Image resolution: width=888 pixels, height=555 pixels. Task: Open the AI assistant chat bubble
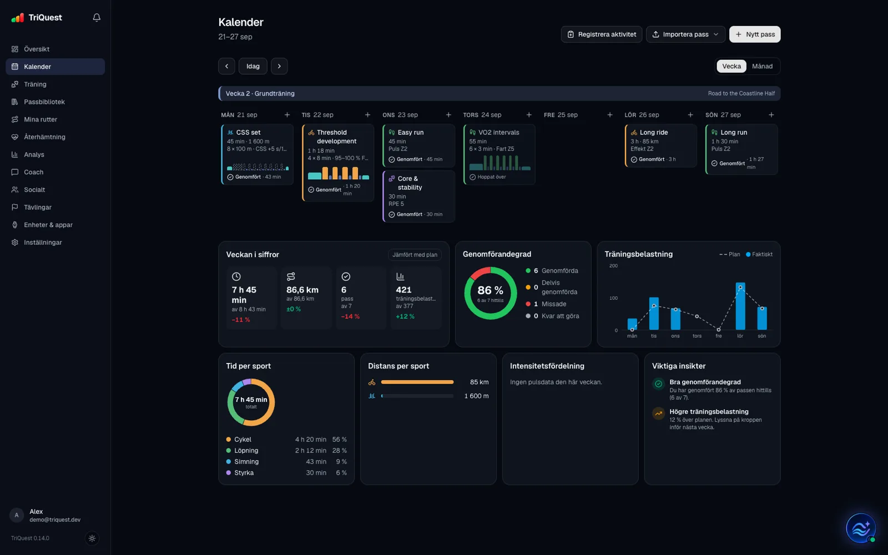861,528
